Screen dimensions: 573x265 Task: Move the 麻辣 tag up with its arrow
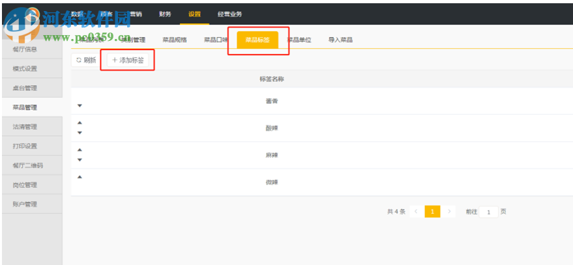click(80, 149)
